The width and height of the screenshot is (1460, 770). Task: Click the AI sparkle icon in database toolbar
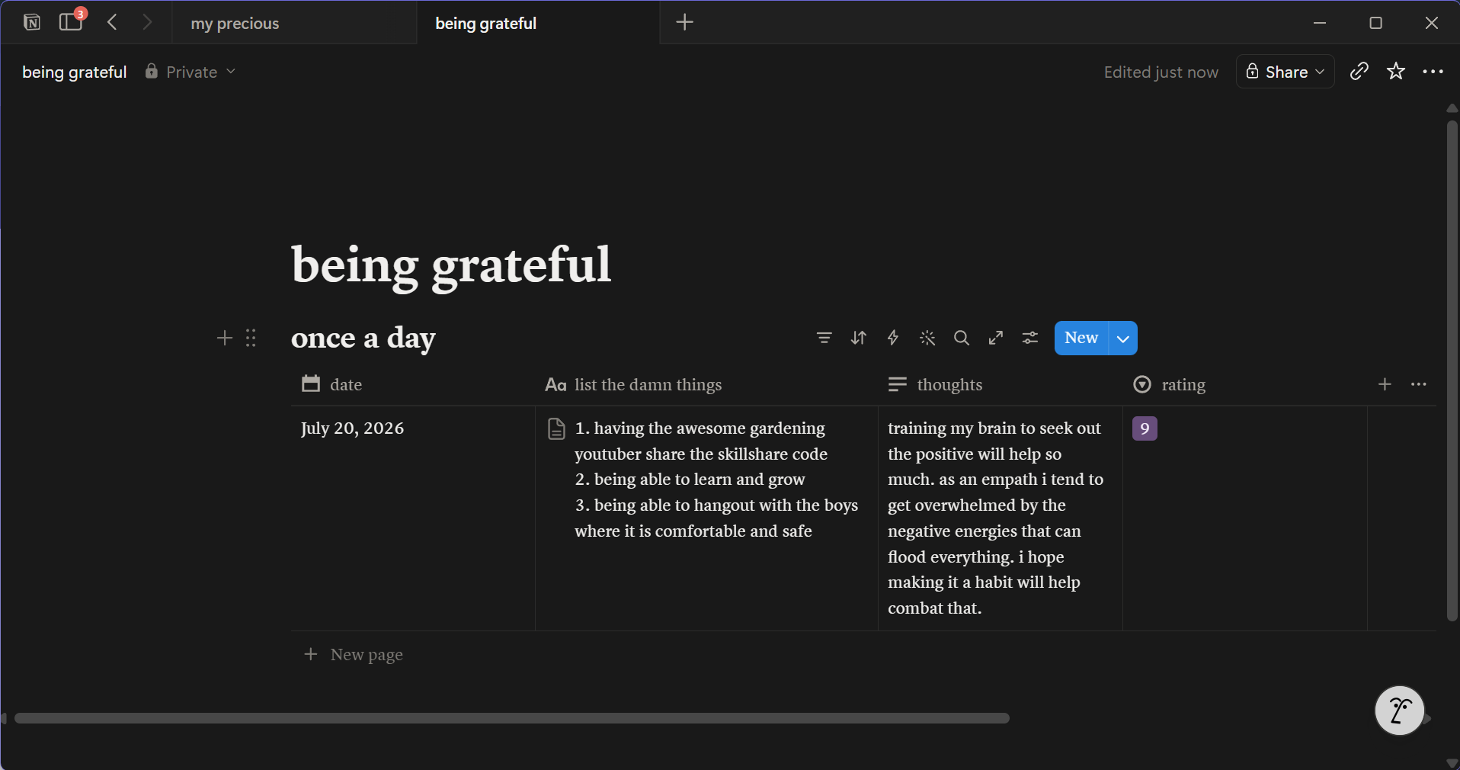click(x=927, y=338)
